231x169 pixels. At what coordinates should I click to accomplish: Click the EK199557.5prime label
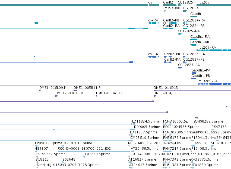pyautogui.click(x=50, y=154)
